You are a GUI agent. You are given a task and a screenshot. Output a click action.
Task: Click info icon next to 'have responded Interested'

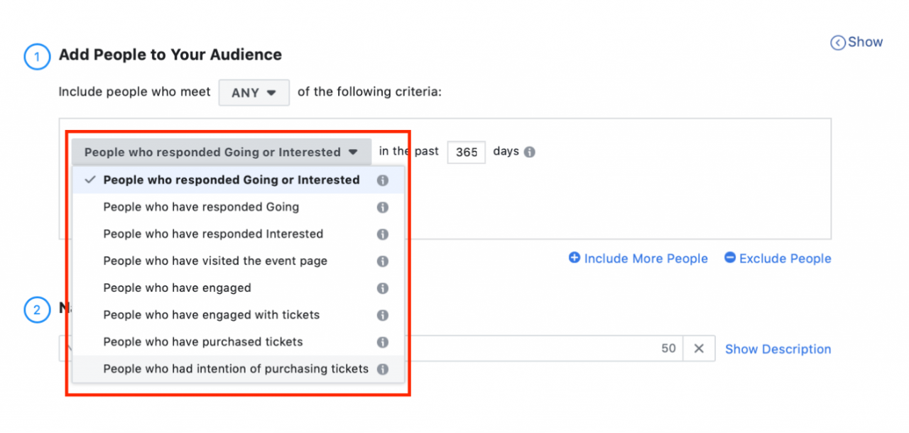pyautogui.click(x=382, y=234)
